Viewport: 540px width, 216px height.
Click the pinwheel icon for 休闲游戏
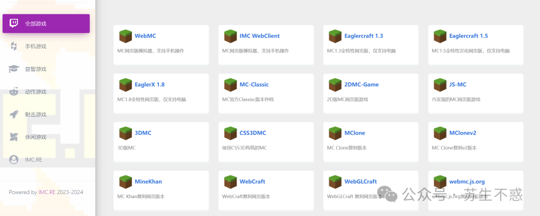[x=14, y=137]
